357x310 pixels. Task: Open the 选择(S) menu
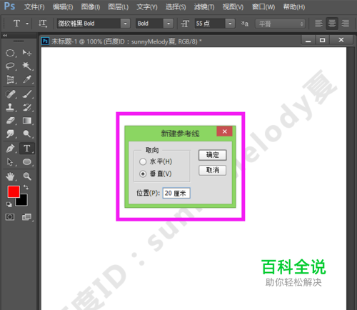click(176, 7)
